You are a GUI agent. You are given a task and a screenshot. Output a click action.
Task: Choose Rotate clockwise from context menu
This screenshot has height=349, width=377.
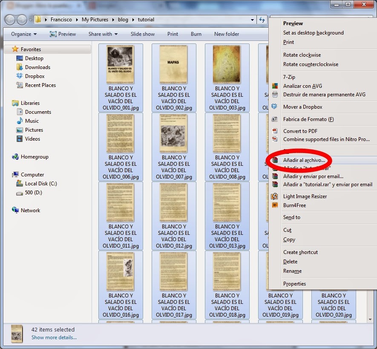(302, 55)
